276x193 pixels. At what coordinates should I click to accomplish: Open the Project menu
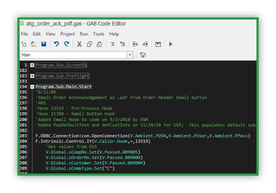coord(67,34)
